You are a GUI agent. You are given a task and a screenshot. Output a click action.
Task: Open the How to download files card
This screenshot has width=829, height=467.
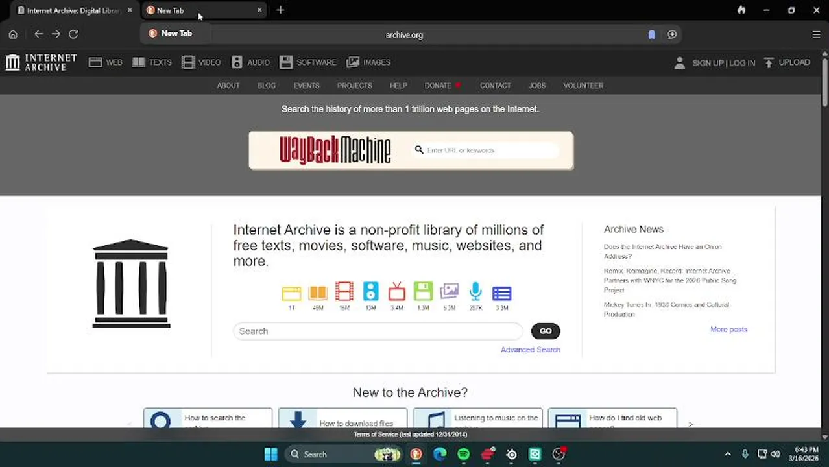click(342, 419)
